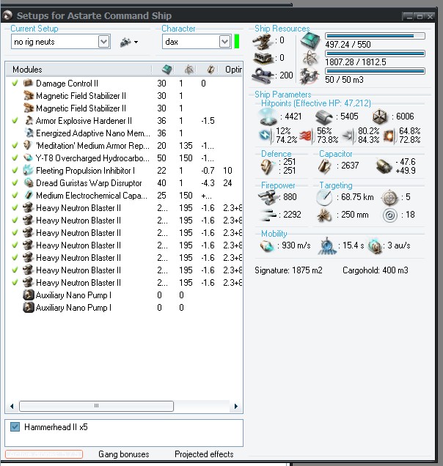Click the right arrow of horizontal scrollbar
Screen dimensions: 443x466
click(x=236, y=406)
